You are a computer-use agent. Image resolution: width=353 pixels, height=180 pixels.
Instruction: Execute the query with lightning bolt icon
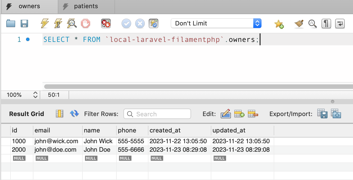pos(44,23)
